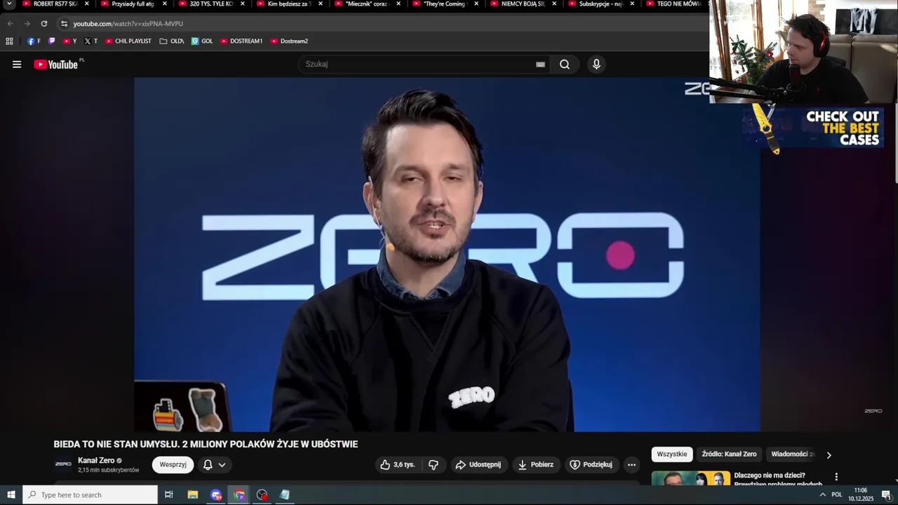
Task: Dislike the video with thumbs-down
Action: coord(434,464)
